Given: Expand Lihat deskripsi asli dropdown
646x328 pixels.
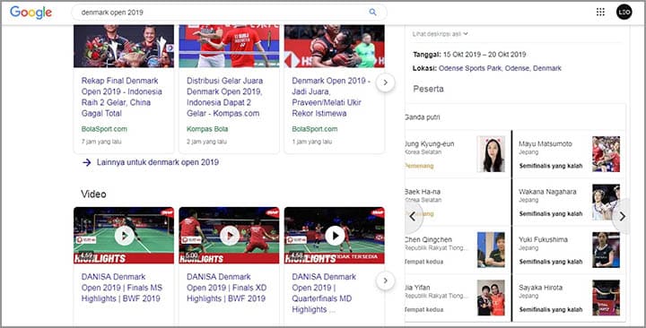Looking at the screenshot, I should [x=440, y=34].
